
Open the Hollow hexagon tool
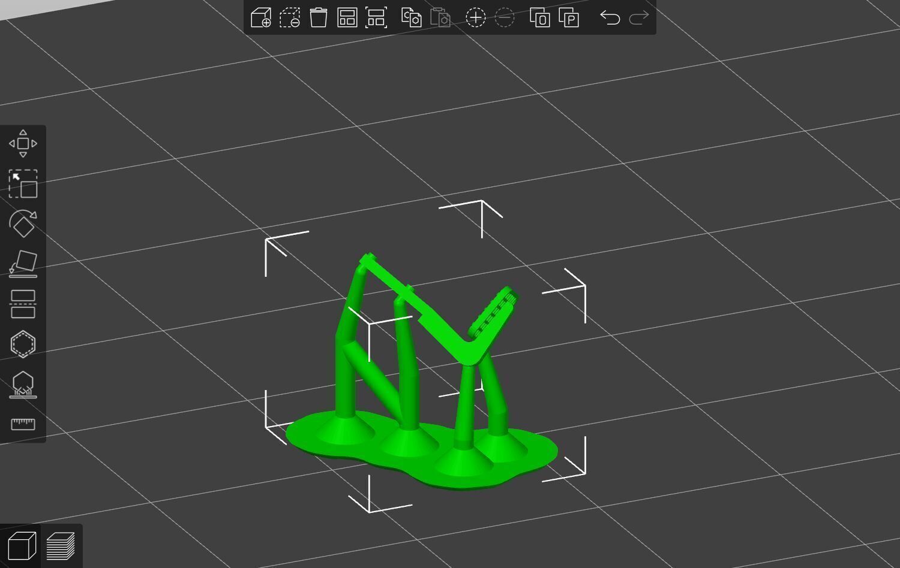click(x=23, y=344)
